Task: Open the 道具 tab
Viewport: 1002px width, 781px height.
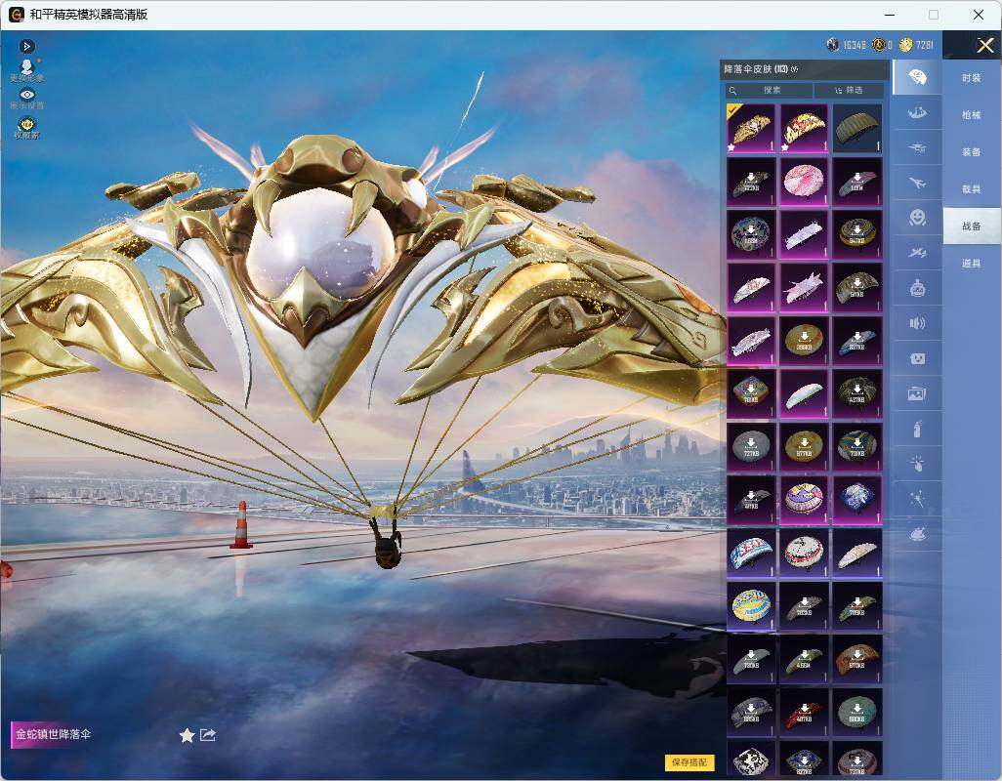Action: coord(972,264)
